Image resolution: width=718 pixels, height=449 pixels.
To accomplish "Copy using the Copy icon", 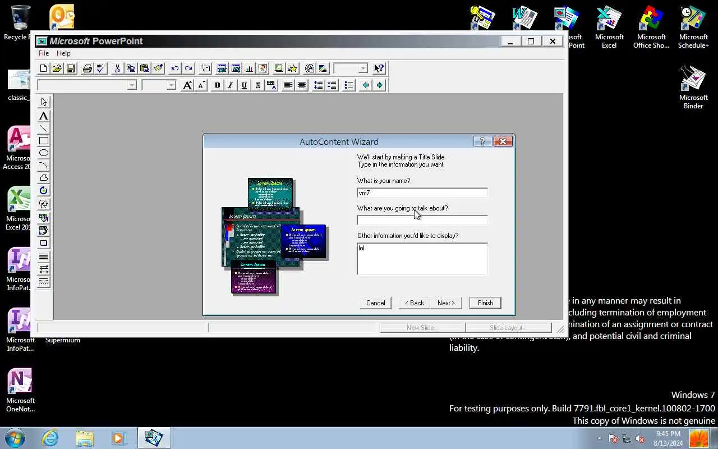I will (x=131, y=68).
